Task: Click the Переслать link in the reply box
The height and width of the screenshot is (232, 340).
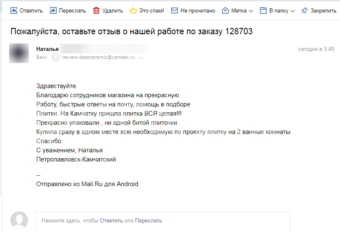Action: pyautogui.click(x=148, y=220)
